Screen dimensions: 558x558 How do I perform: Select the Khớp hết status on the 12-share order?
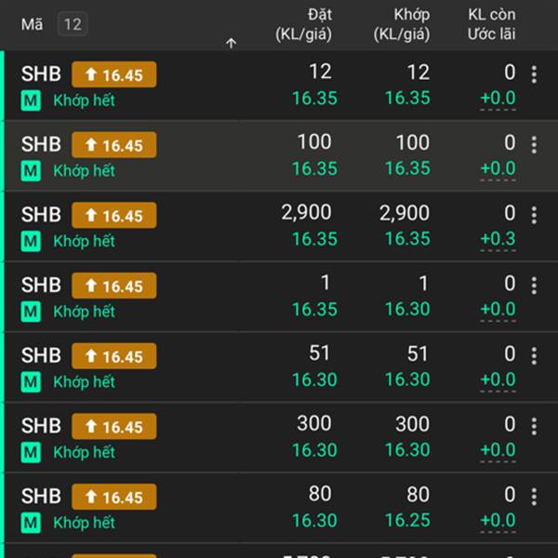[85, 100]
